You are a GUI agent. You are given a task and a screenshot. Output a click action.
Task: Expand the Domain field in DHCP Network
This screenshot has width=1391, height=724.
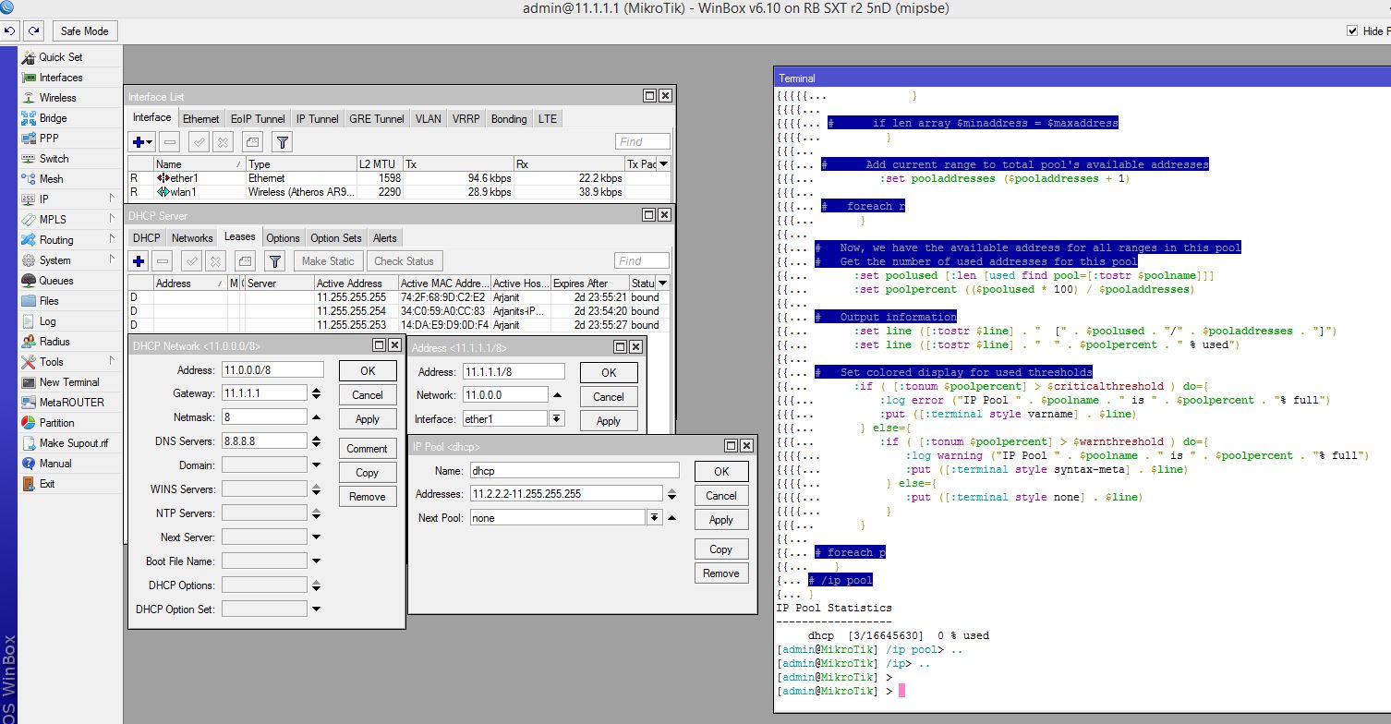click(317, 465)
